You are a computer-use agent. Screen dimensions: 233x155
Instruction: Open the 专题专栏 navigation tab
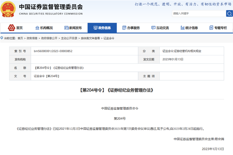click(218, 28)
